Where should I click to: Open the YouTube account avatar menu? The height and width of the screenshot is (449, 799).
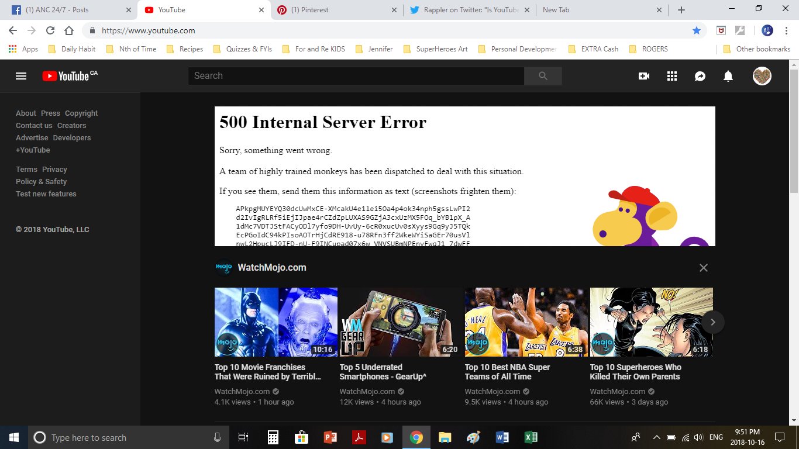762,76
